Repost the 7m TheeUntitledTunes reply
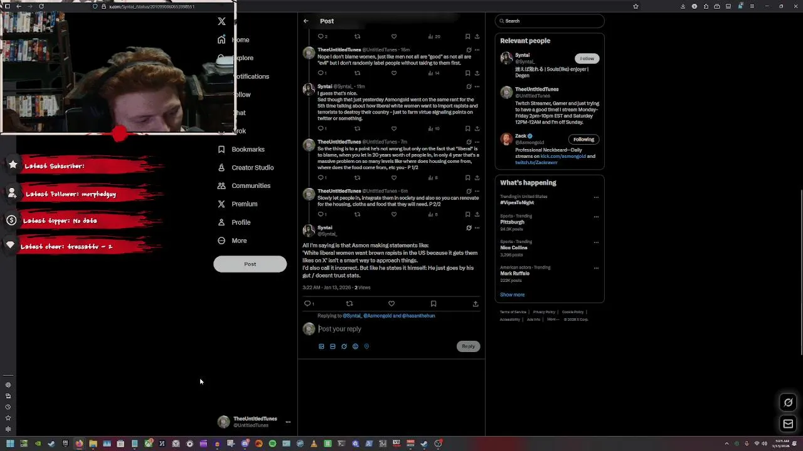 click(357, 178)
